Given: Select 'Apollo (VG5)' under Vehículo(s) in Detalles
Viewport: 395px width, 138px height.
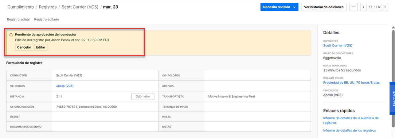Looking at the screenshot, I should coord(333,95).
